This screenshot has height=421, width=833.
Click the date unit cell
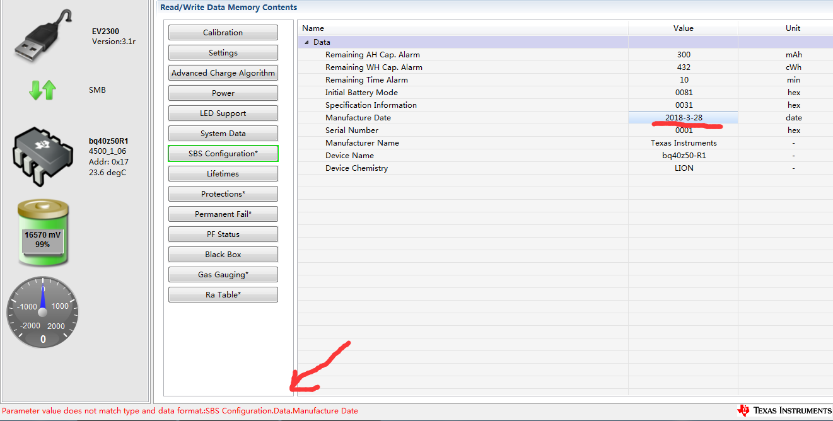(793, 118)
